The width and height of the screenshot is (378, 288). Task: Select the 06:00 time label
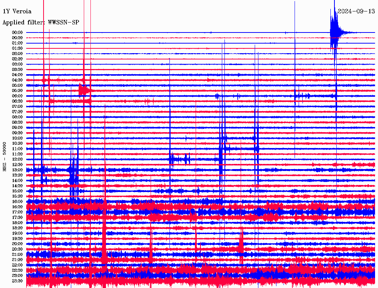point(17,96)
